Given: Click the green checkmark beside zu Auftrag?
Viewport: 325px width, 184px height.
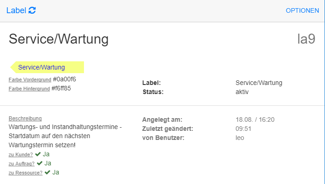Looking at the screenshot, I should [40, 164].
